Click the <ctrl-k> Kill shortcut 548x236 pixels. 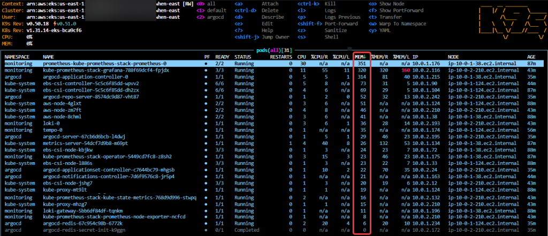click(x=317, y=4)
